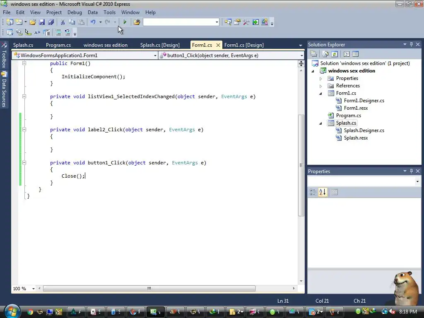Click the editor vertical scrollbar thumb
This screenshot has height=318, width=424.
[x=301, y=166]
